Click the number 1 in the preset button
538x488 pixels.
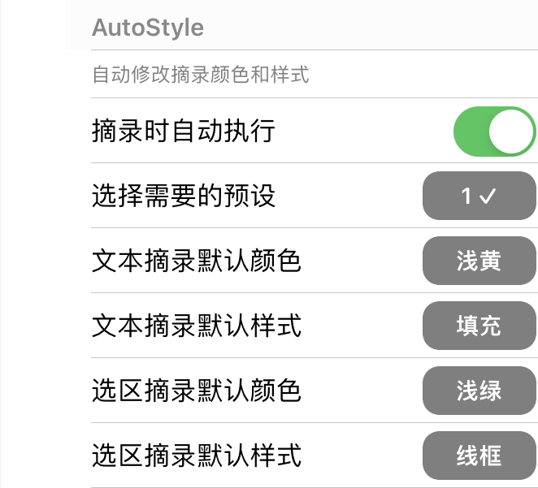coord(466,196)
